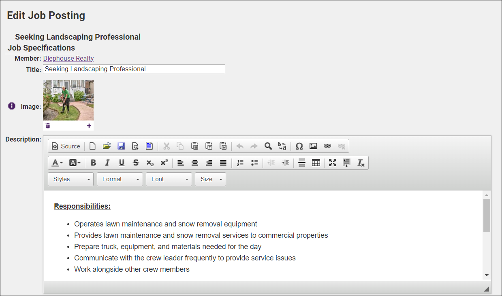The width and height of the screenshot is (502, 296).
Task: Insert a numbered list
Action: [240, 163]
